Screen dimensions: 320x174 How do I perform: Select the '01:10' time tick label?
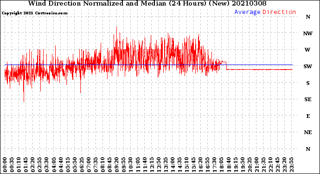point(19,165)
